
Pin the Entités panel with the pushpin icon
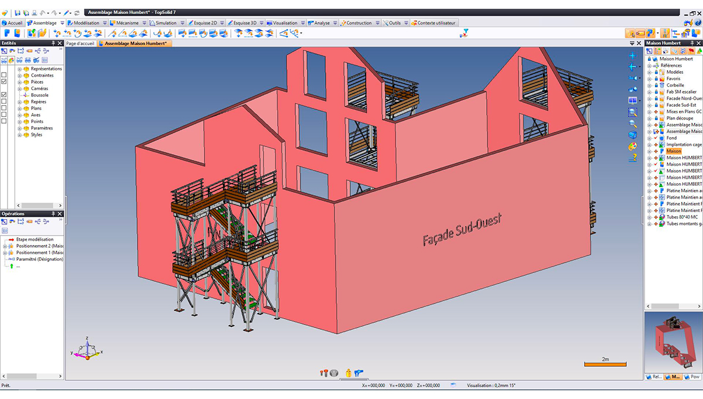tap(53, 43)
